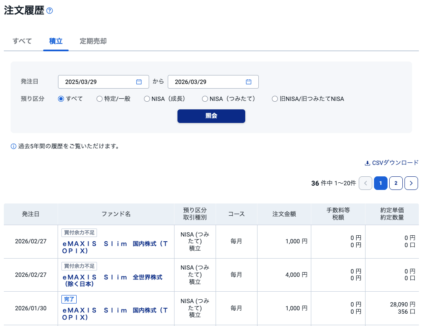
Task: Select the 特定/一般 radio option
Action: click(x=100, y=99)
